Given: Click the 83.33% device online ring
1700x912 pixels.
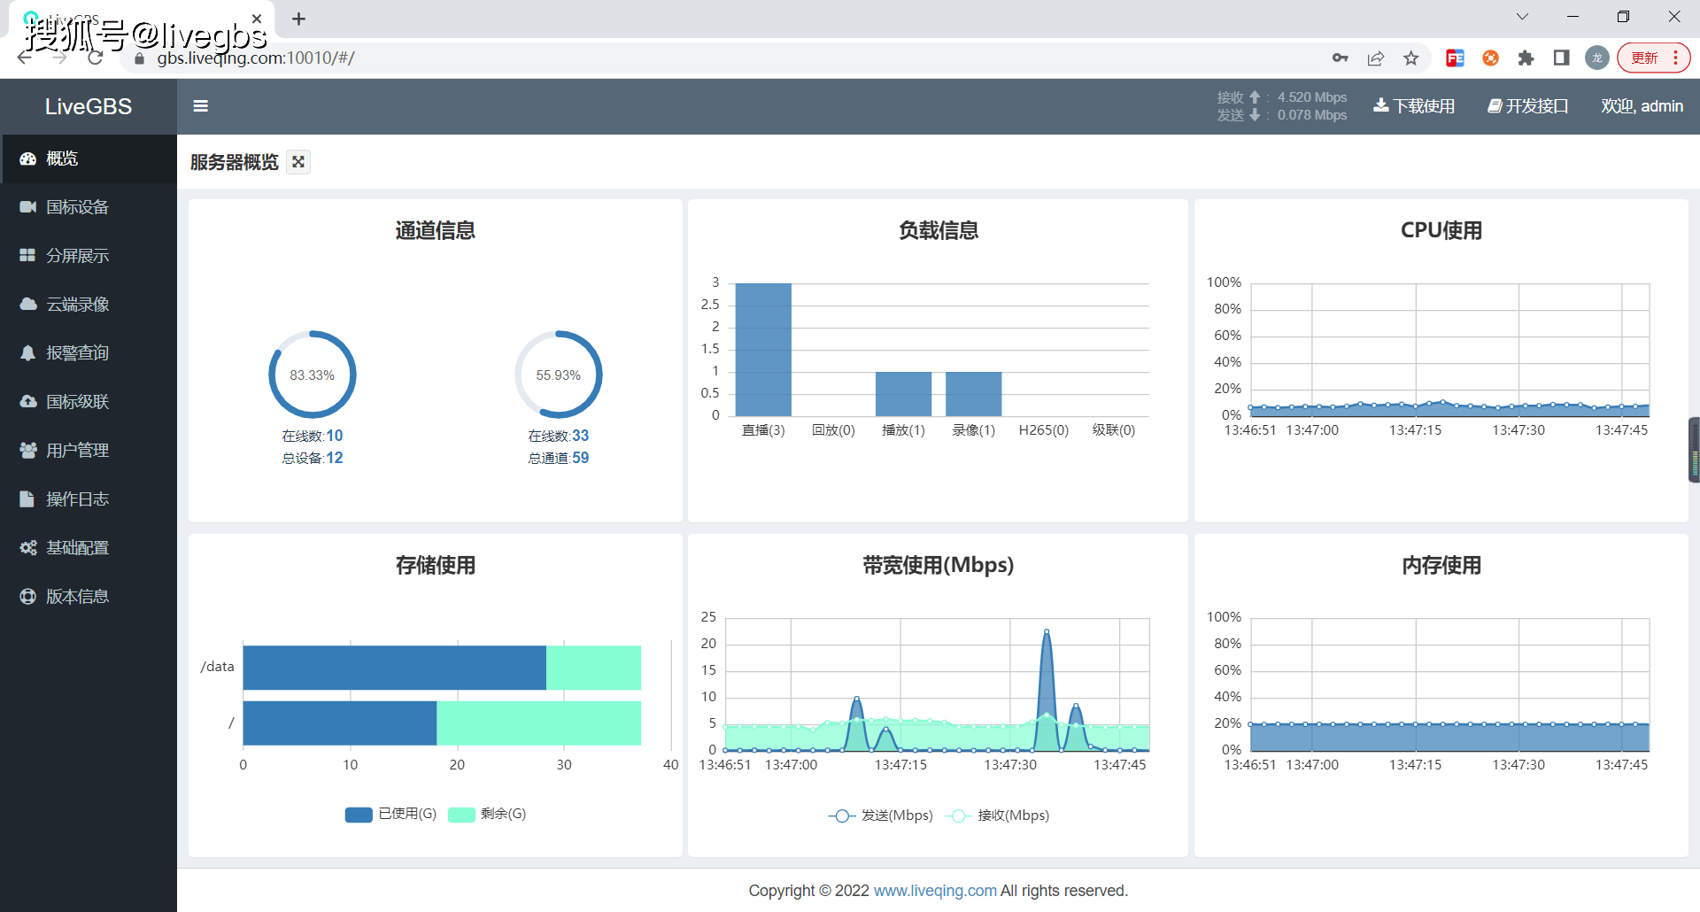Looking at the screenshot, I should [x=313, y=375].
